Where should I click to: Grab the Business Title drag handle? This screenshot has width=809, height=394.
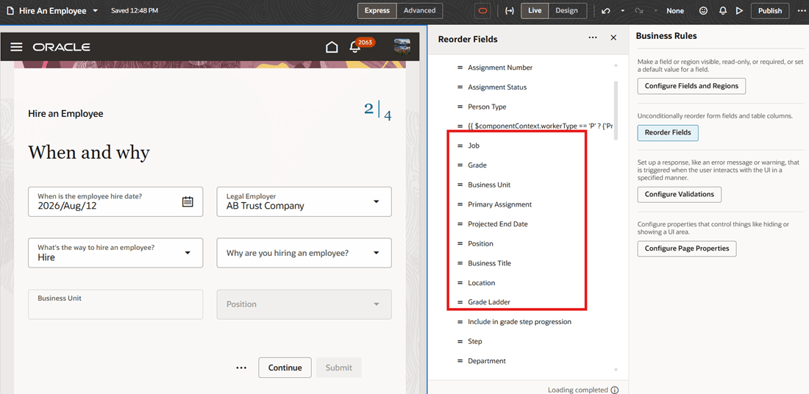[460, 264]
